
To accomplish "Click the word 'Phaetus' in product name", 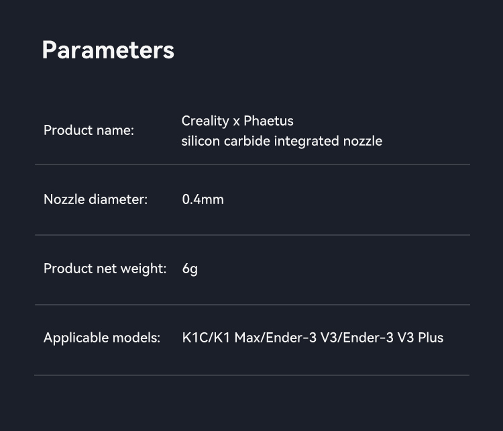I will [x=268, y=121].
